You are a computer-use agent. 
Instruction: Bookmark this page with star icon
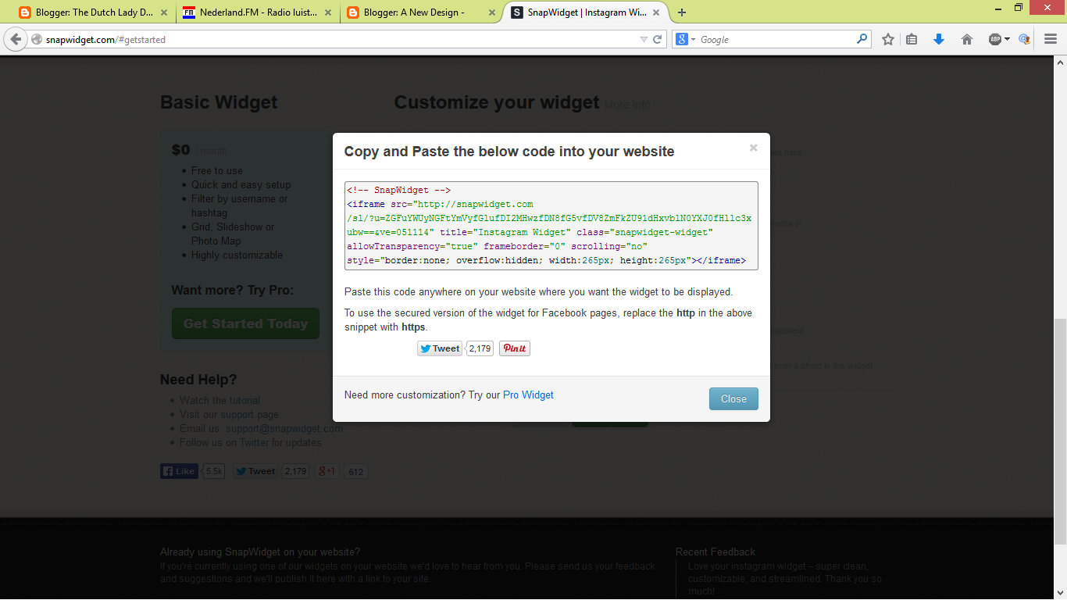[888, 39]
